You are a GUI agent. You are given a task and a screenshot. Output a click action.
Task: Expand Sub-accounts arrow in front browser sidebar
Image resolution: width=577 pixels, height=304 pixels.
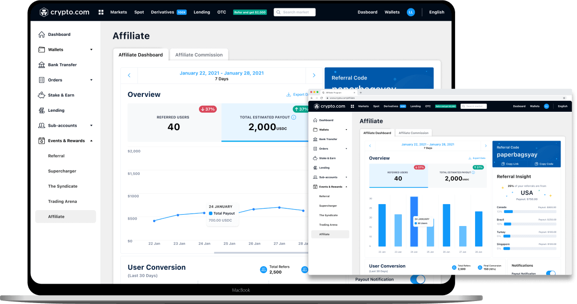(346, 177)
